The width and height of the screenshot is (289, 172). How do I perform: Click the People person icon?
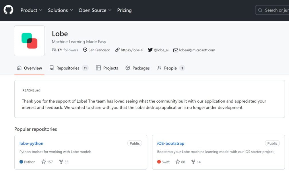pyautogui.click(x=159, y=68)
